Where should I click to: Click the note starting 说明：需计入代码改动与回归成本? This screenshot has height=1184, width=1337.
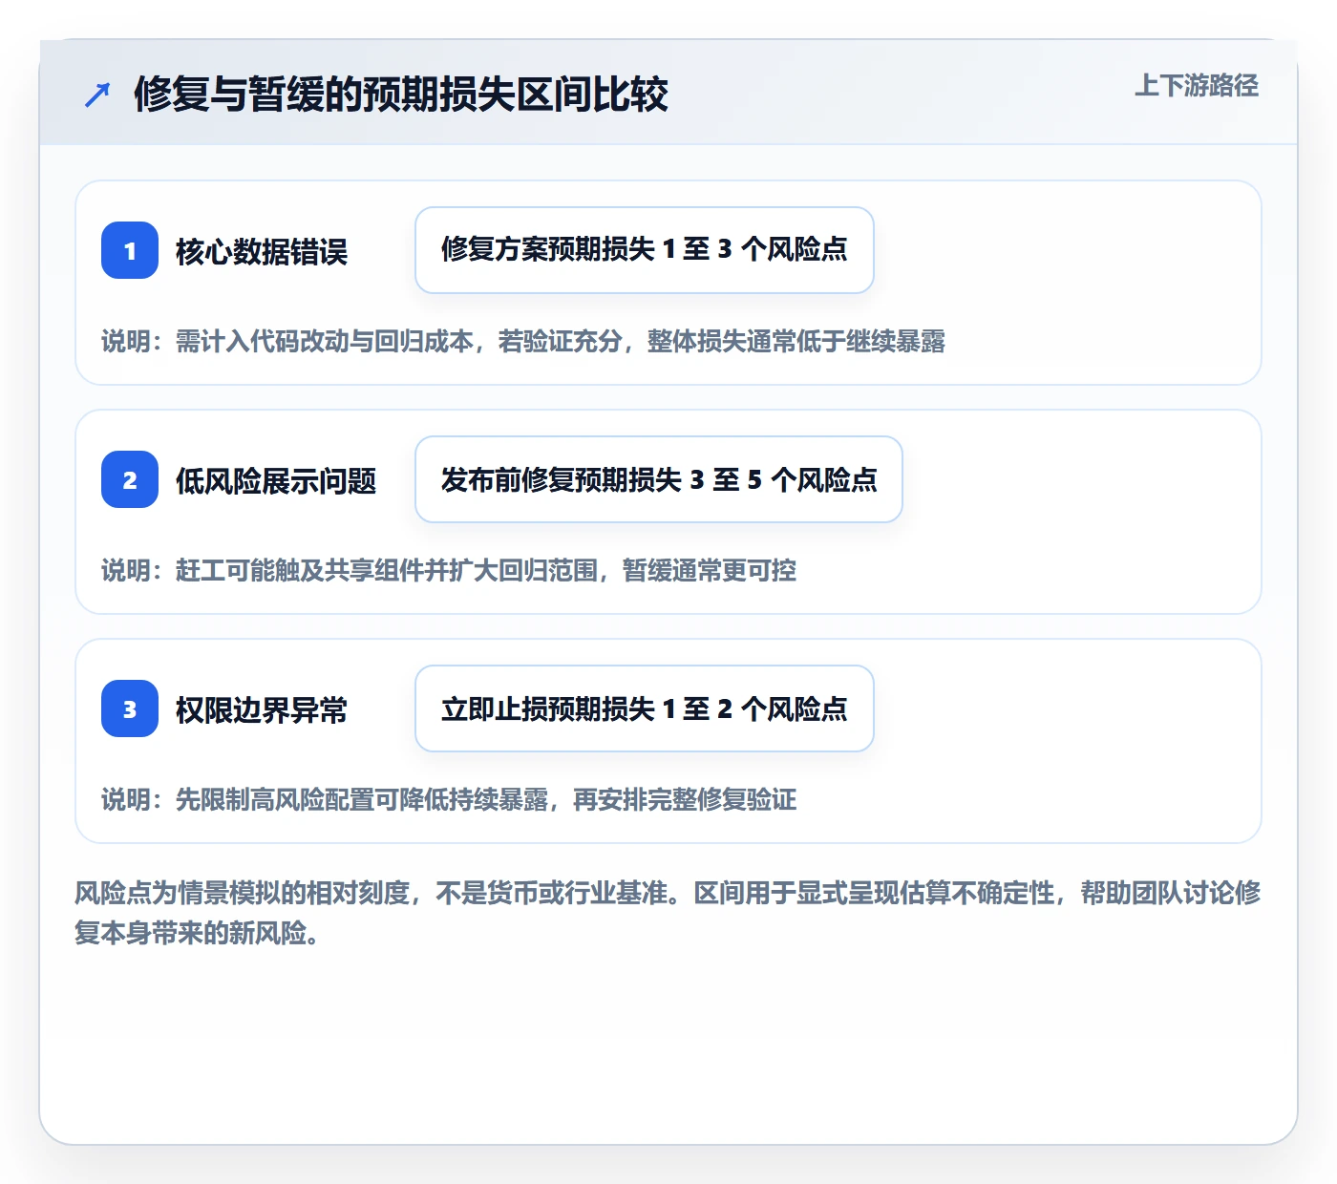pos(523,341)
